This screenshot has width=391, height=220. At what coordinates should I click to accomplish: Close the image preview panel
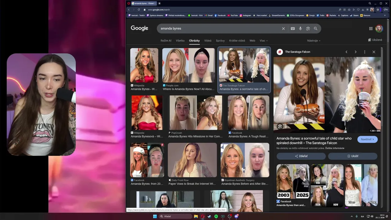[x=374, y=52]
